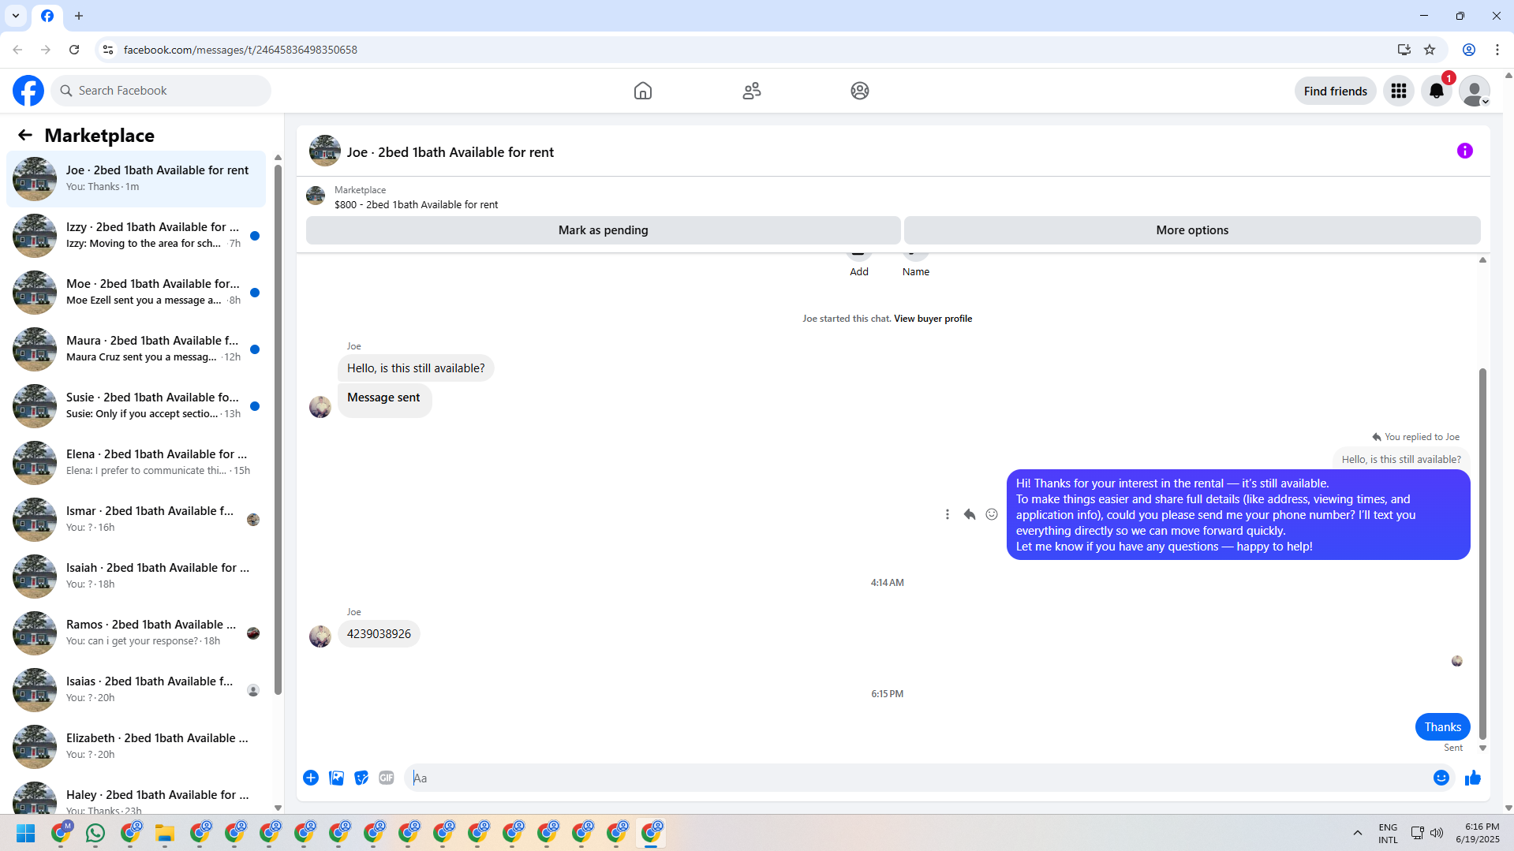Viewport: 1514px width, 851px height.
Task: Open the account profile menu
Action: [1474, 91]
